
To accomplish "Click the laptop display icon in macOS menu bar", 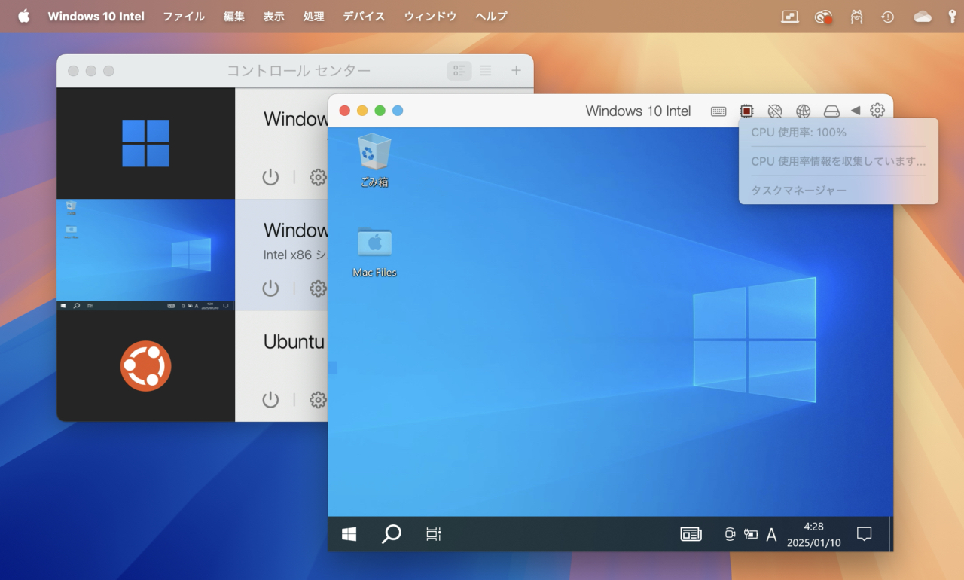I will [x=790, y=16].
